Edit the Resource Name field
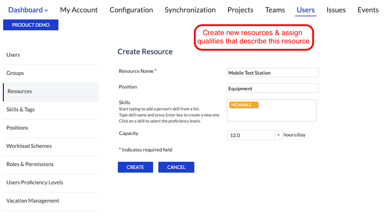 tap(273, 73)
